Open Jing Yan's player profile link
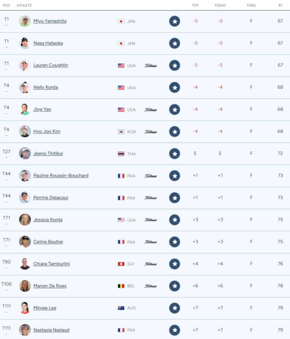The height and width of the screenshot is (339, 290). pos(42,109)
